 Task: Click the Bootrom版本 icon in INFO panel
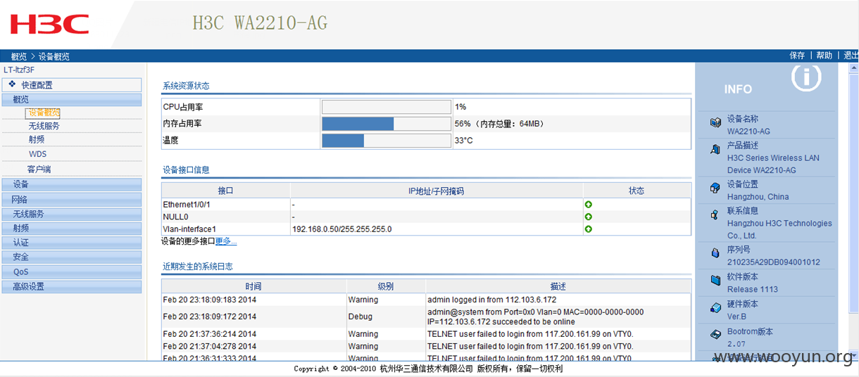click(715, 334)
